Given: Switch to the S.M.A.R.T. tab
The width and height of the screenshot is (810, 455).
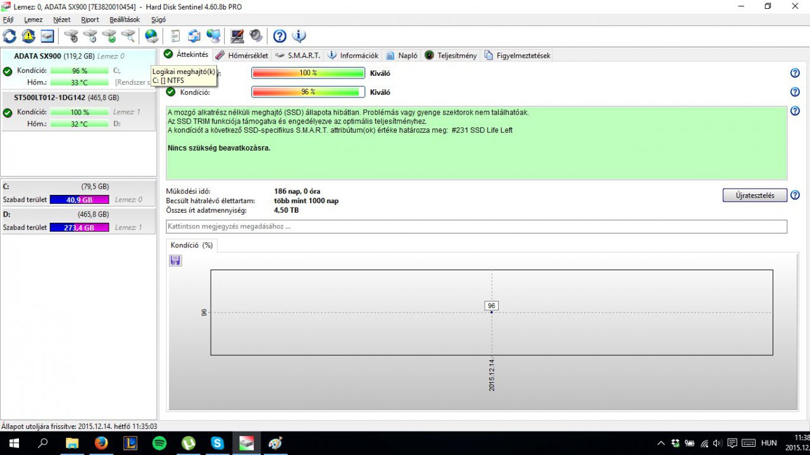Looking at the screenshot, I should [x=298, y=55].
